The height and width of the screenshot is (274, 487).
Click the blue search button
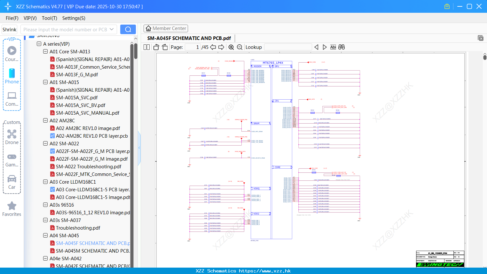128,29
